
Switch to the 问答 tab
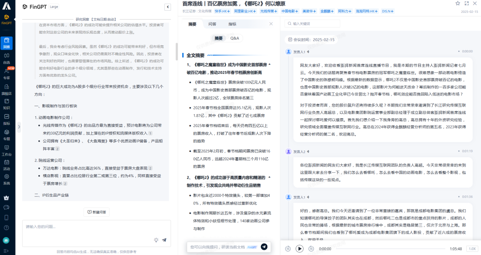tap(212, 24)
